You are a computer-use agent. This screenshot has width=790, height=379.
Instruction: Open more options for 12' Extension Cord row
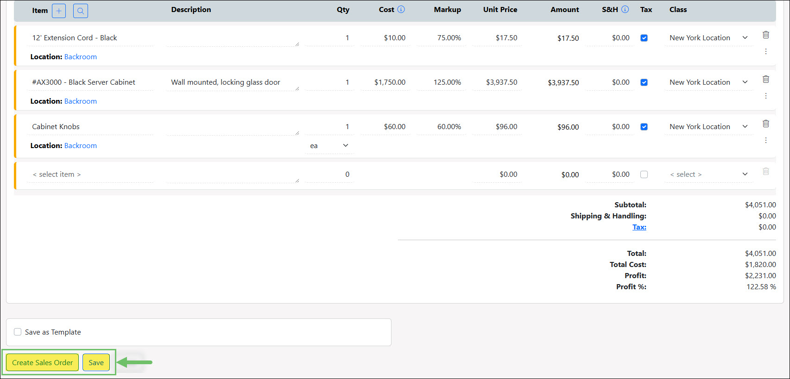[x=766, y=51]
